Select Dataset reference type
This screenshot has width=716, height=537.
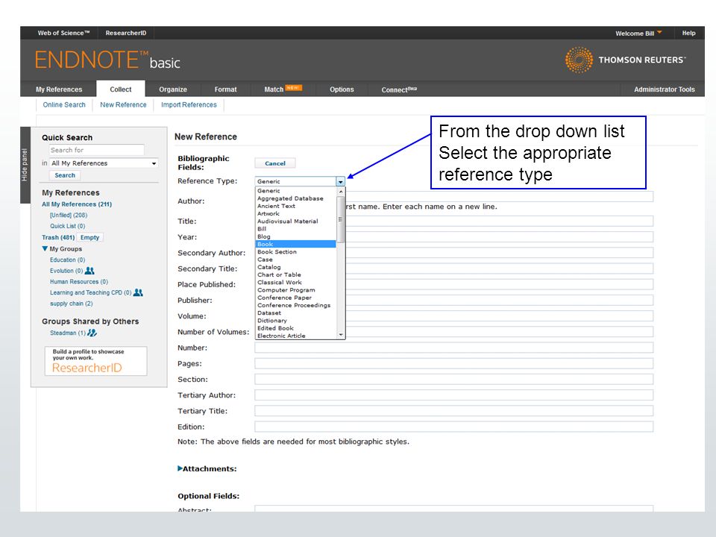coord(296,313)
